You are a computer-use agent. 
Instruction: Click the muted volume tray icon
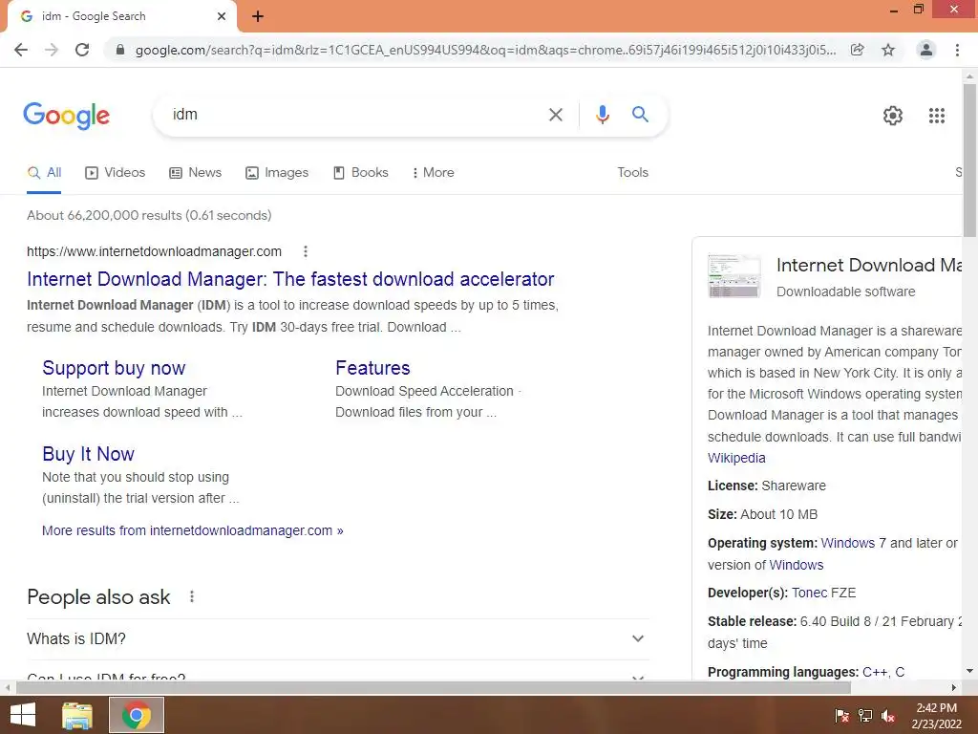coord(889,716)
